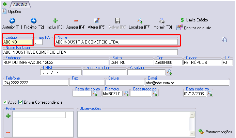Click the Telefone field
The height and width of the screenshot is (138, 236).
click(35, 83)
